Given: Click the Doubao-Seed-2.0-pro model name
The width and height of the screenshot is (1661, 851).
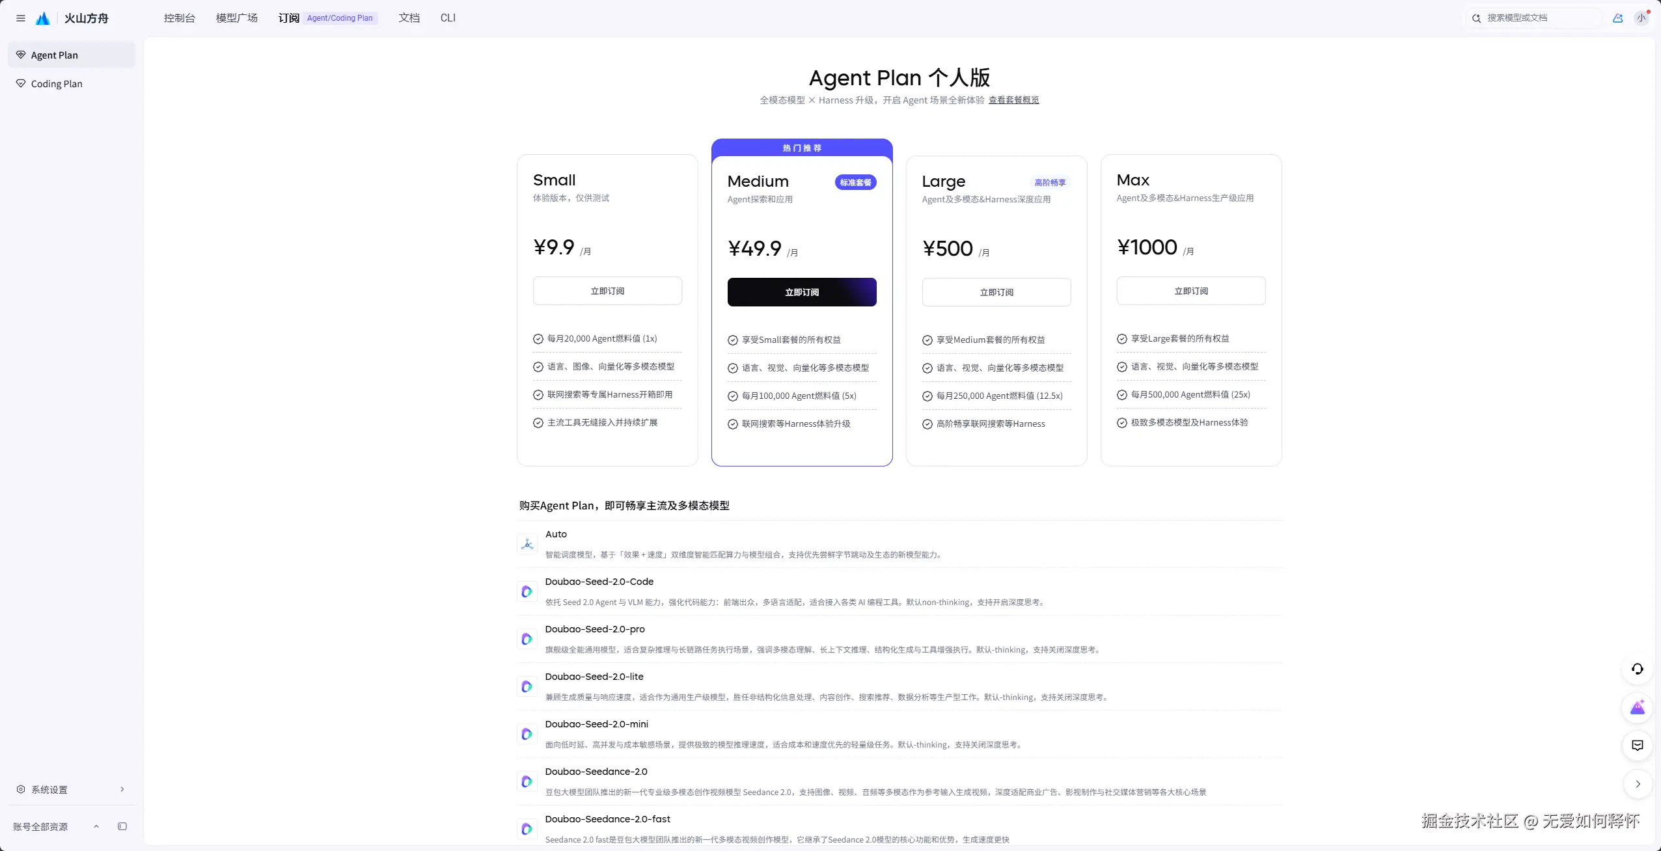Looking at the screenshot, I should point(595,629).
